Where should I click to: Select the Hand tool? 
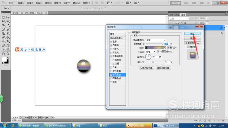(4, 54)
